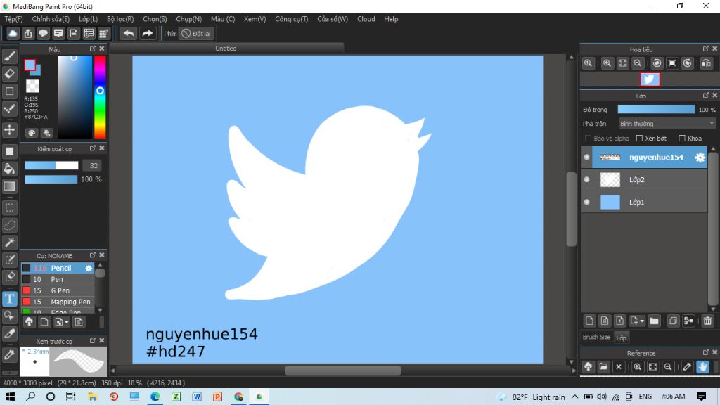Screen dimensions: 720x405
Task: Open Pha trộn blend mode dropdown
Action: [x=667, y=124]
